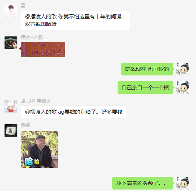Screen dimensions: 196x191
Task: Click sender name 星
Action: click(x=23, y=6)
